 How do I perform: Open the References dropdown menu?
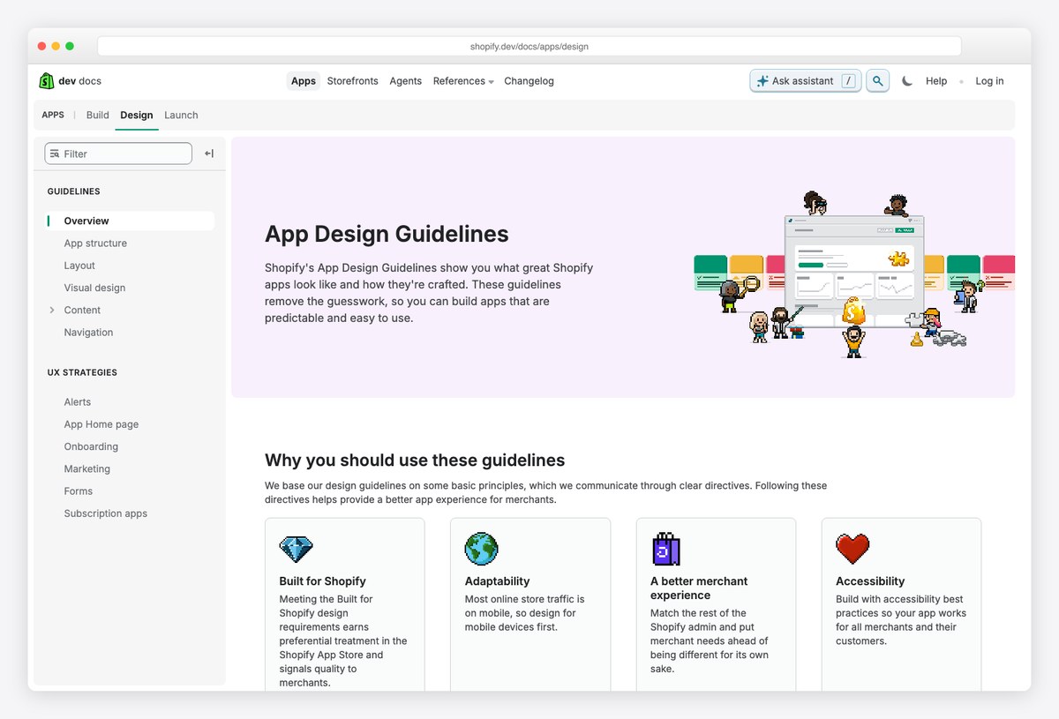point(463,81)
